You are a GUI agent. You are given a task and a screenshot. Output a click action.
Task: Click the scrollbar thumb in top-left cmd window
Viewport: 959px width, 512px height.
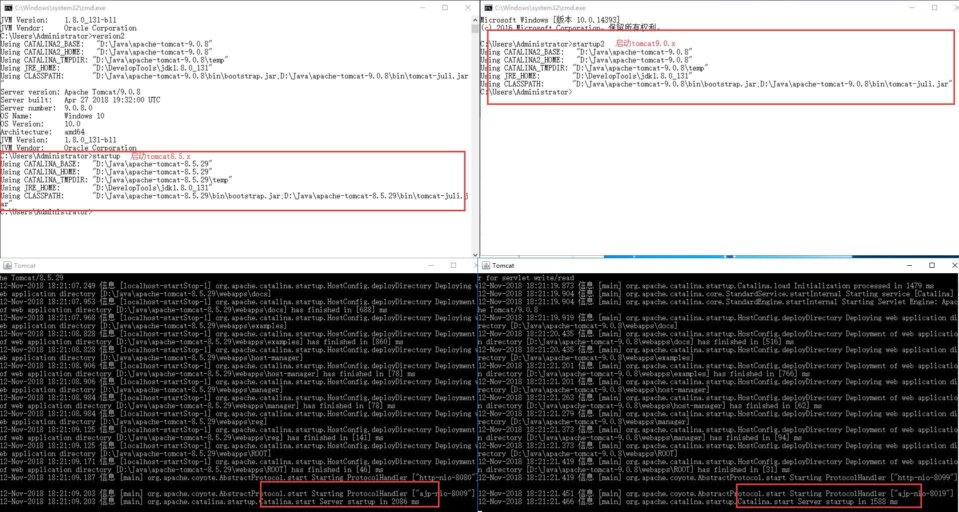click(475, 28)
